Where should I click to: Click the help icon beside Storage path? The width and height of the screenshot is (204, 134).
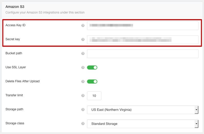[x=83, y=110]
